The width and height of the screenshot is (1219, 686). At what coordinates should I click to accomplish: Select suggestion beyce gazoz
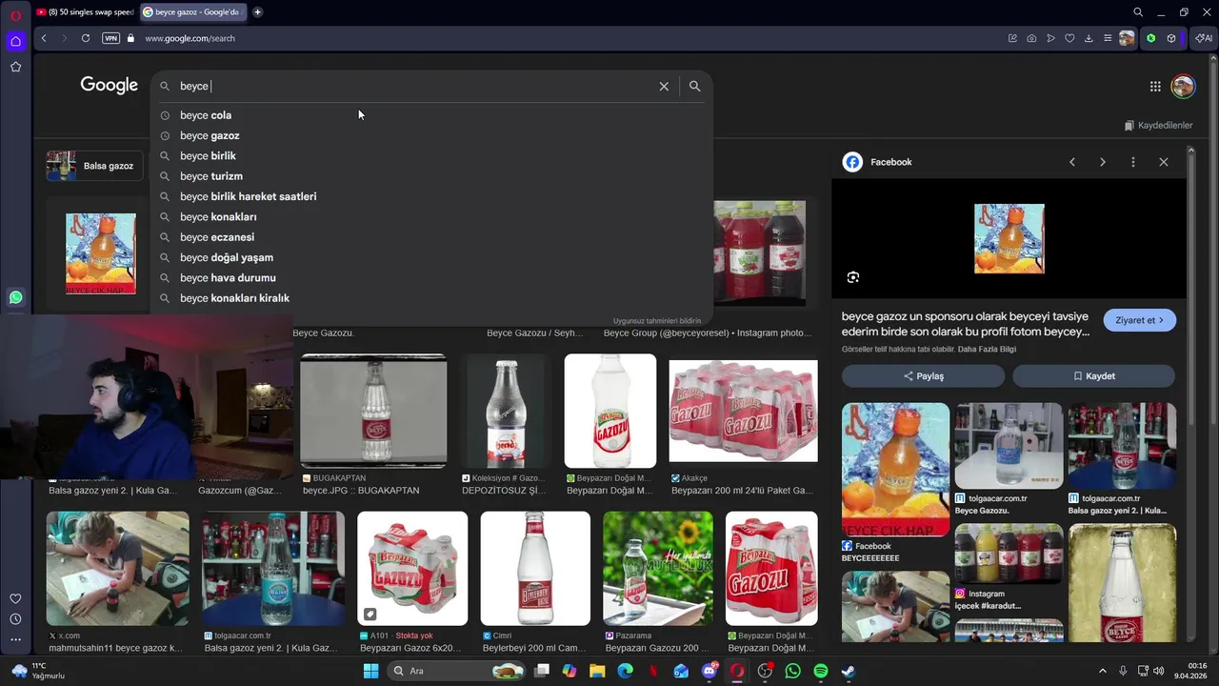click(x=431, y=135)
